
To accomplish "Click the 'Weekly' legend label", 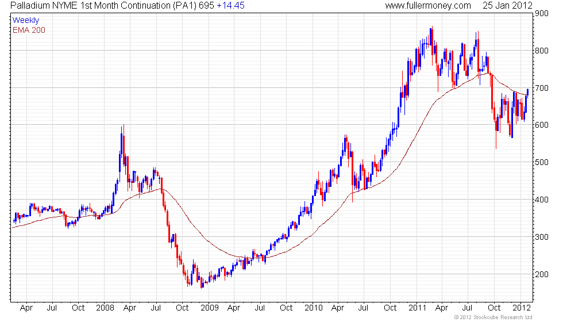I will pyautogui.click(x=25, y=21).
